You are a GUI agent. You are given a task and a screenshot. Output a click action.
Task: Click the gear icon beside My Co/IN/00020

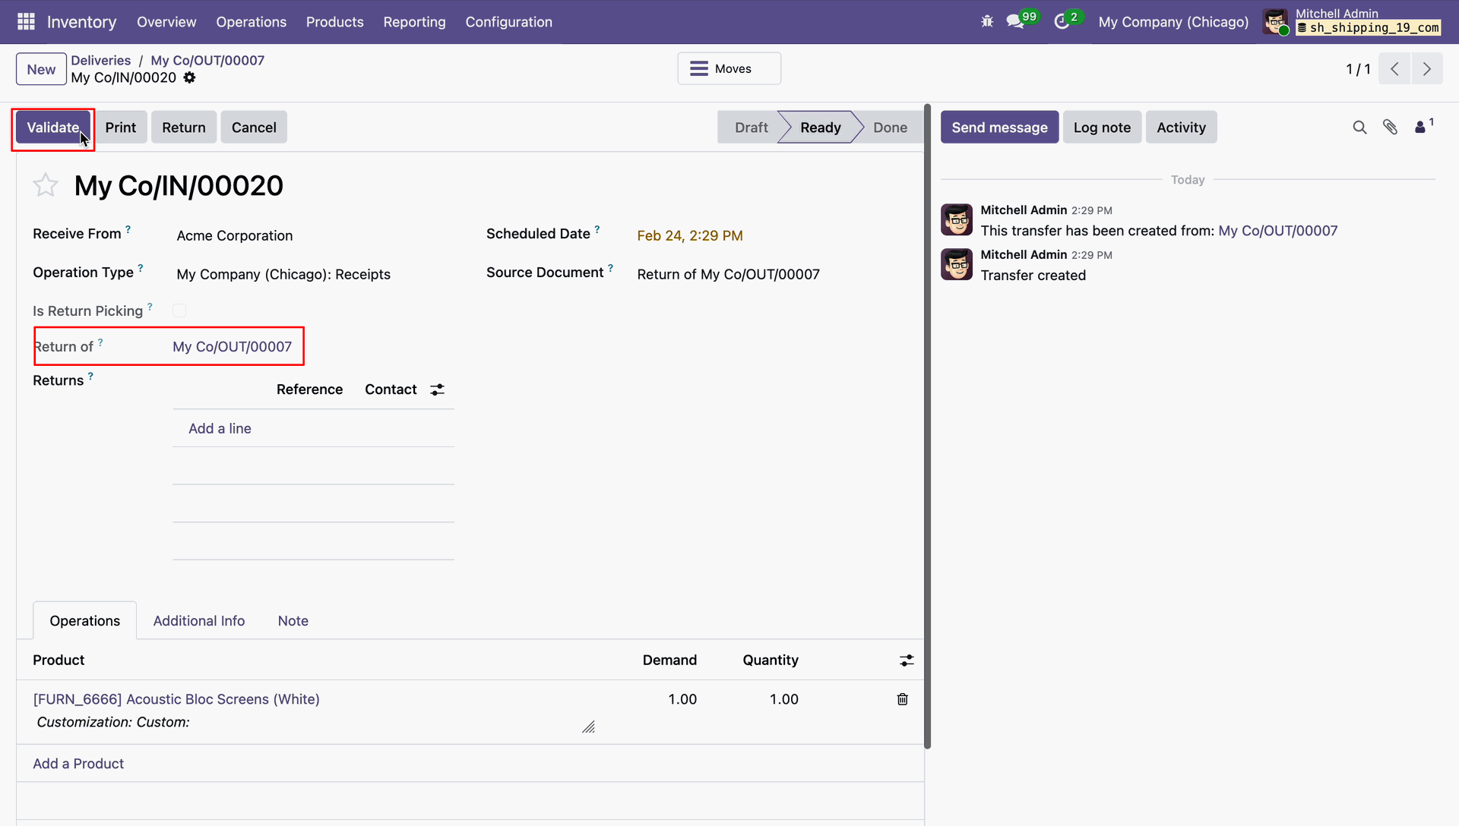pyautogui.click(x=189, y=77)
